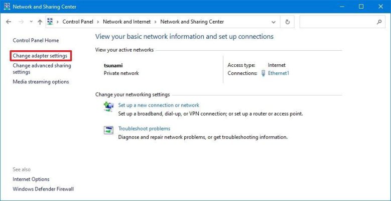Open the recent locations dropdown arrow
Screen dimensions: 391x201
(x=32, y=22)
